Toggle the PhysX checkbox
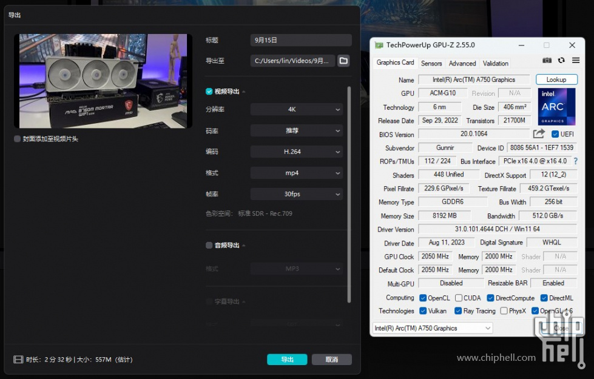Image resolution: width=594 pixels, height=379 pixels. (504, 311)
